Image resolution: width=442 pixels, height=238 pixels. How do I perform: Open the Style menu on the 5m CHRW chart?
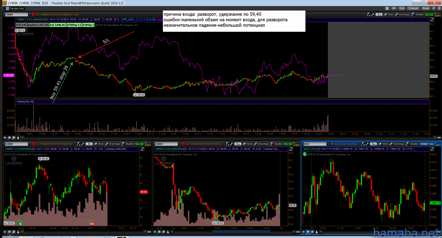pos(247,144)
